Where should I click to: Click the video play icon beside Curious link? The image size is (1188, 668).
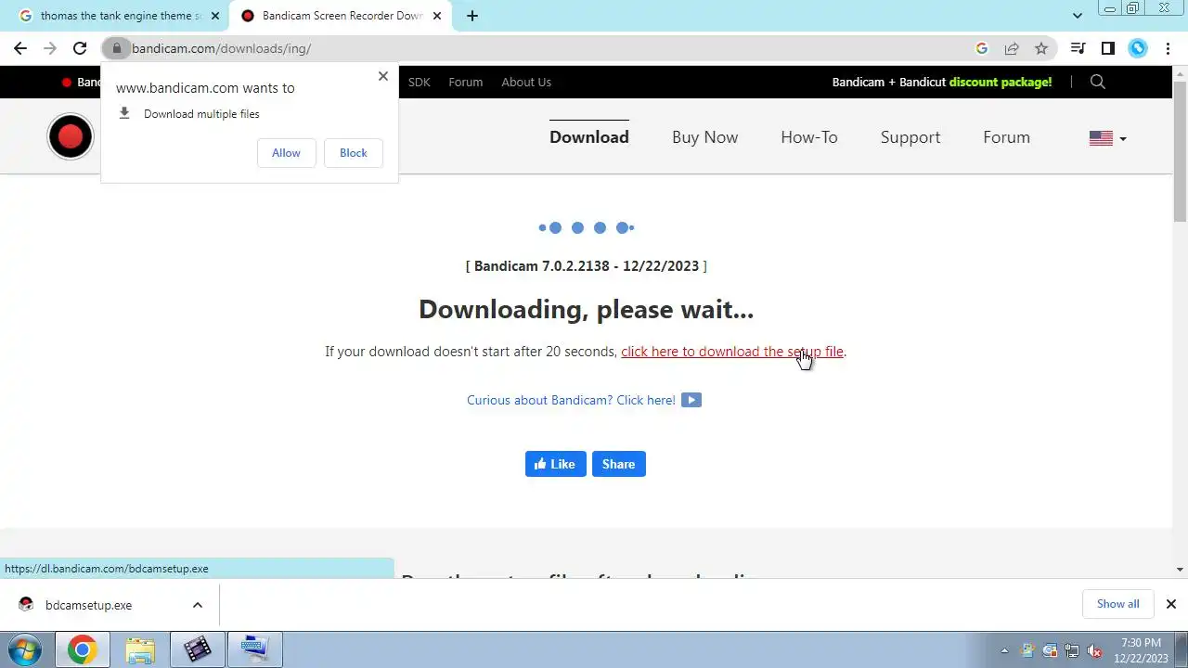click(691, 400)
